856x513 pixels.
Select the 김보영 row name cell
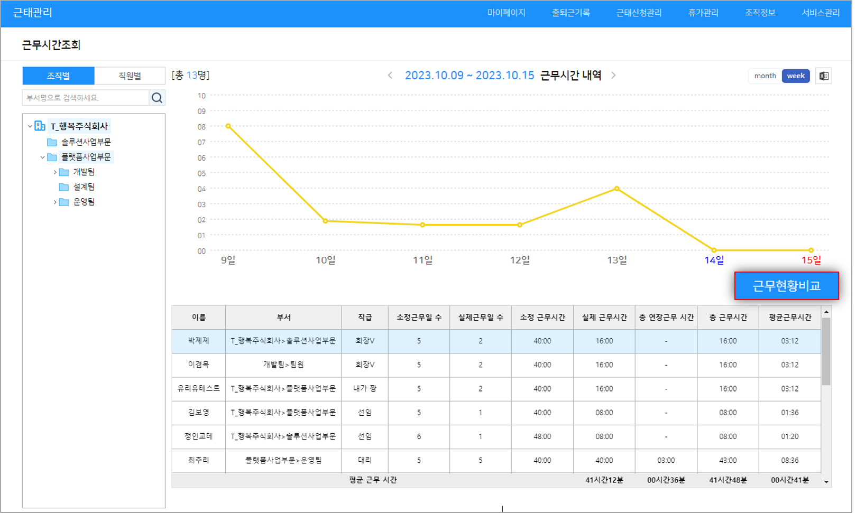(x=199, y=413)
